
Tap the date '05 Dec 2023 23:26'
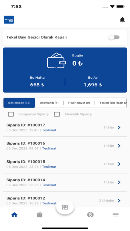click(x=22, y=167)
